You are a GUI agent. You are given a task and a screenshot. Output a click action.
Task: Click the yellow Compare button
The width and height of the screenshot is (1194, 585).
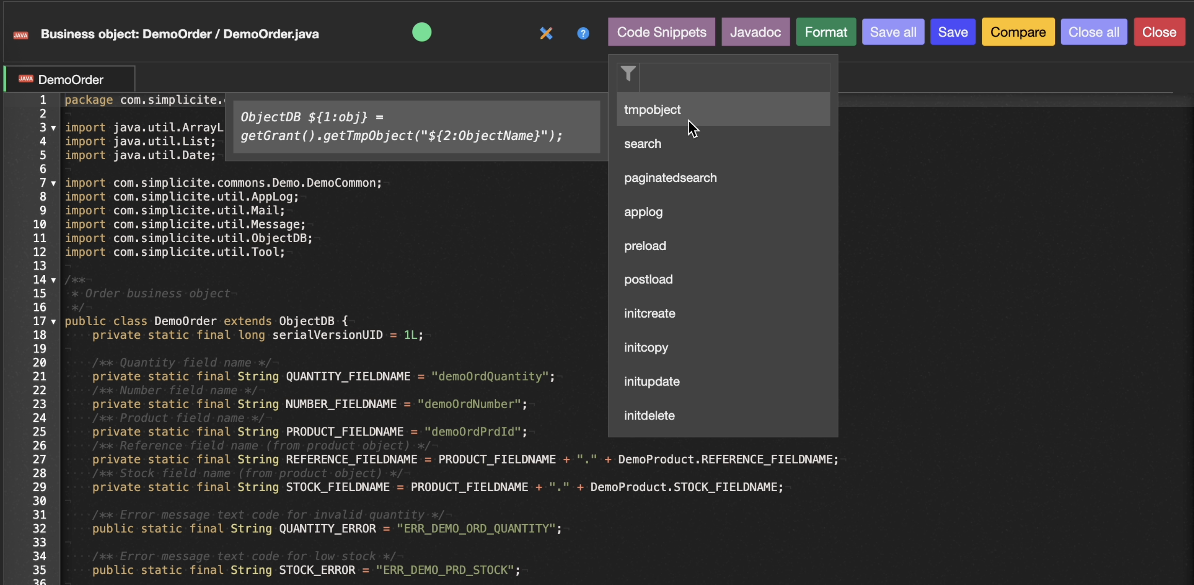[x=1017, y=32]
